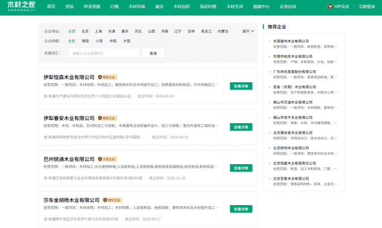Open recommended company 北京圣象木业有限公司

pos(291,178)
